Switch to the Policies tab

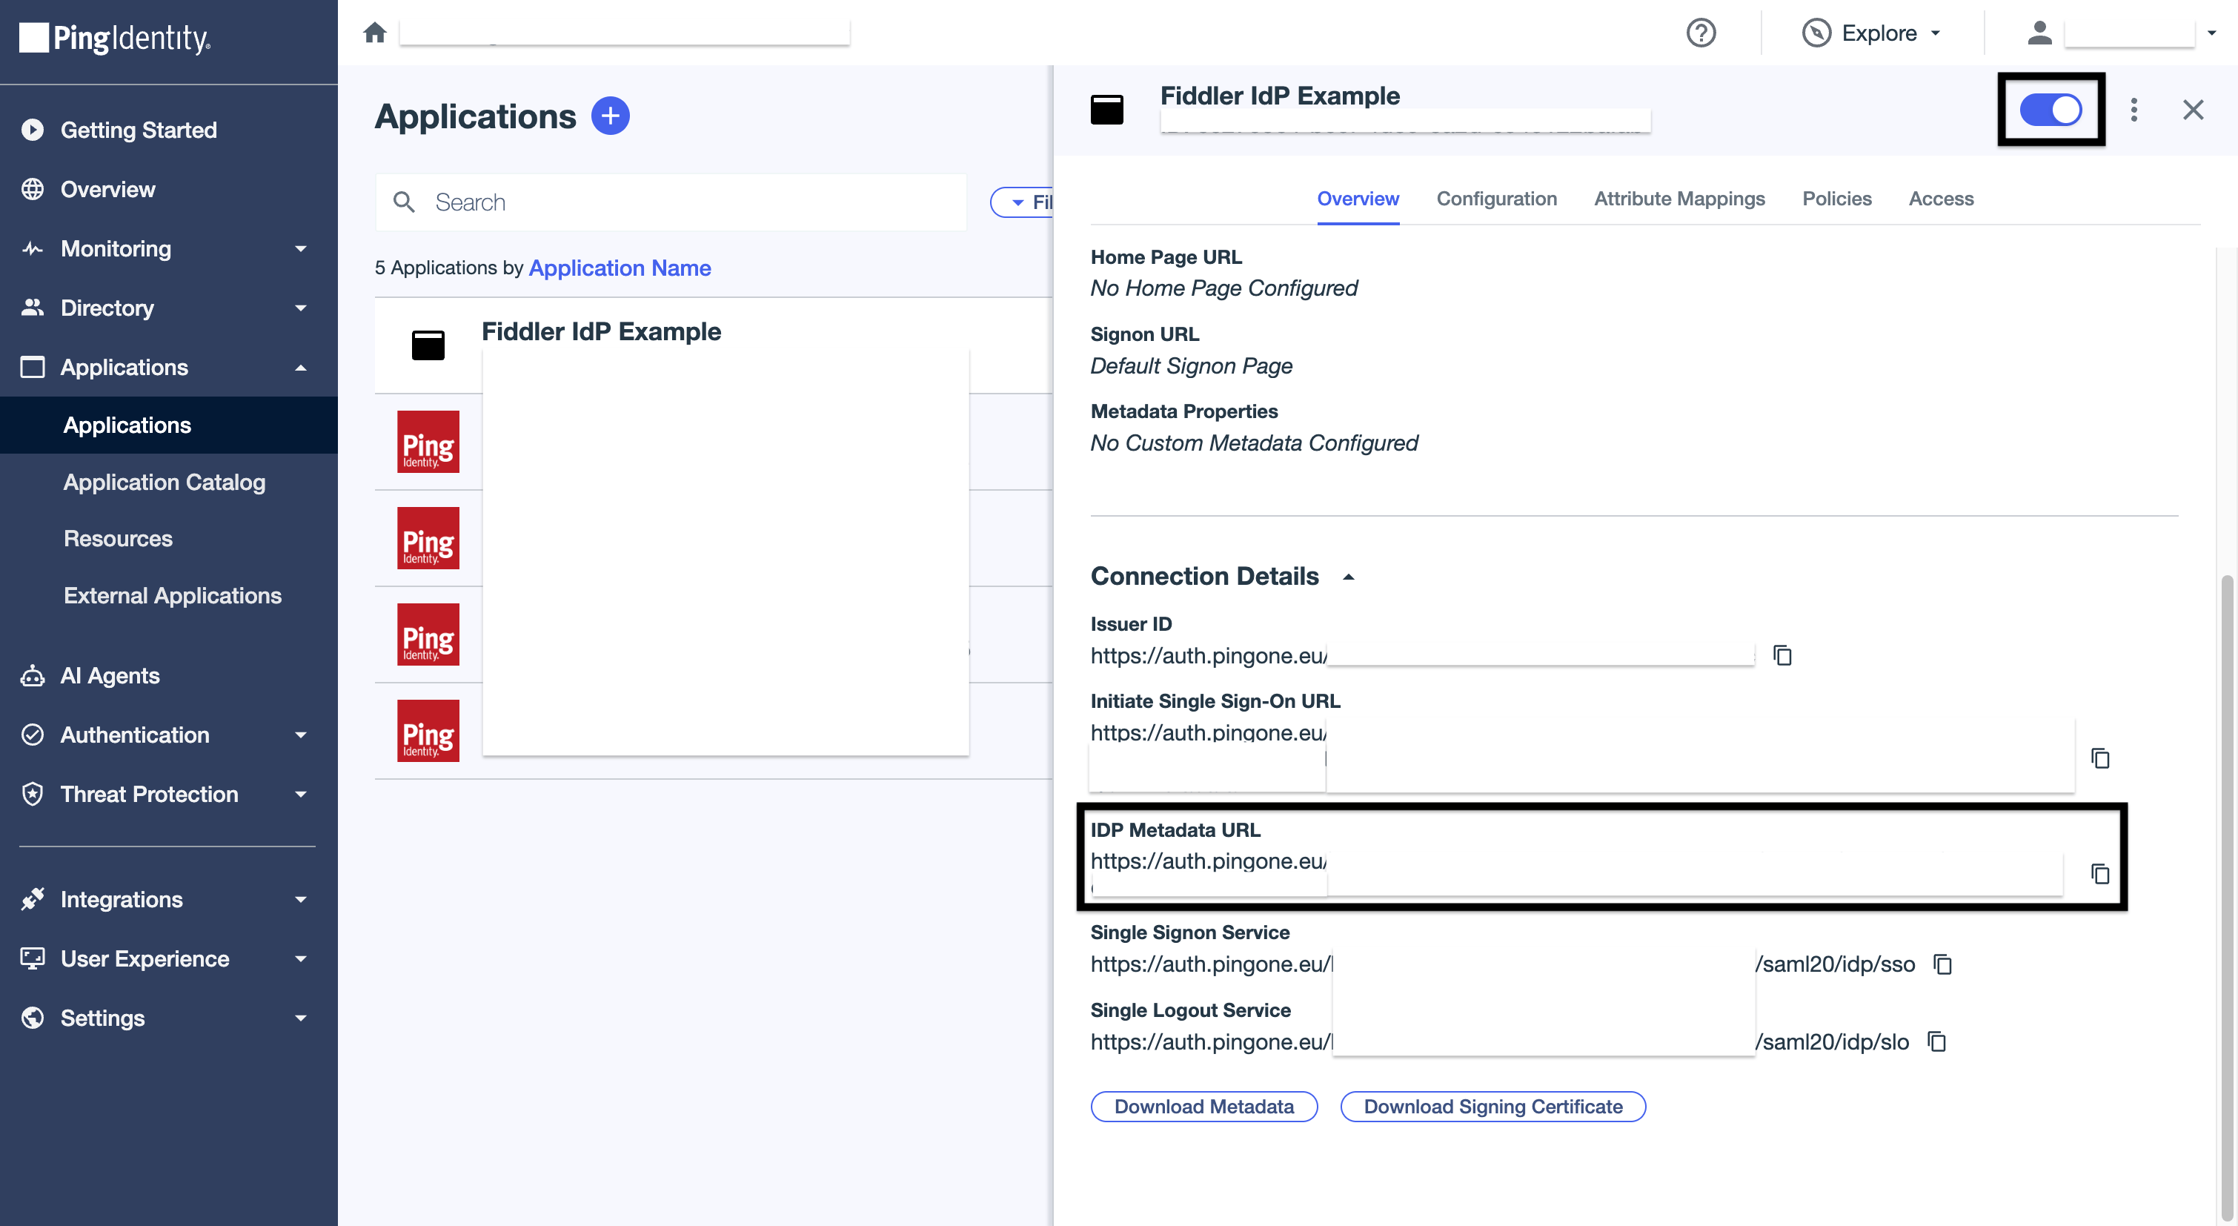coord(1836,199)
